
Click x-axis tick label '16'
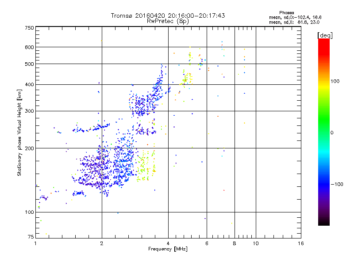pos(301,243)
